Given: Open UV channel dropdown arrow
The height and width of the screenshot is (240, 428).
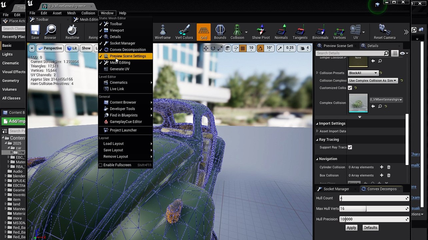Looking at the screenshot, I should tap(363, 32).
